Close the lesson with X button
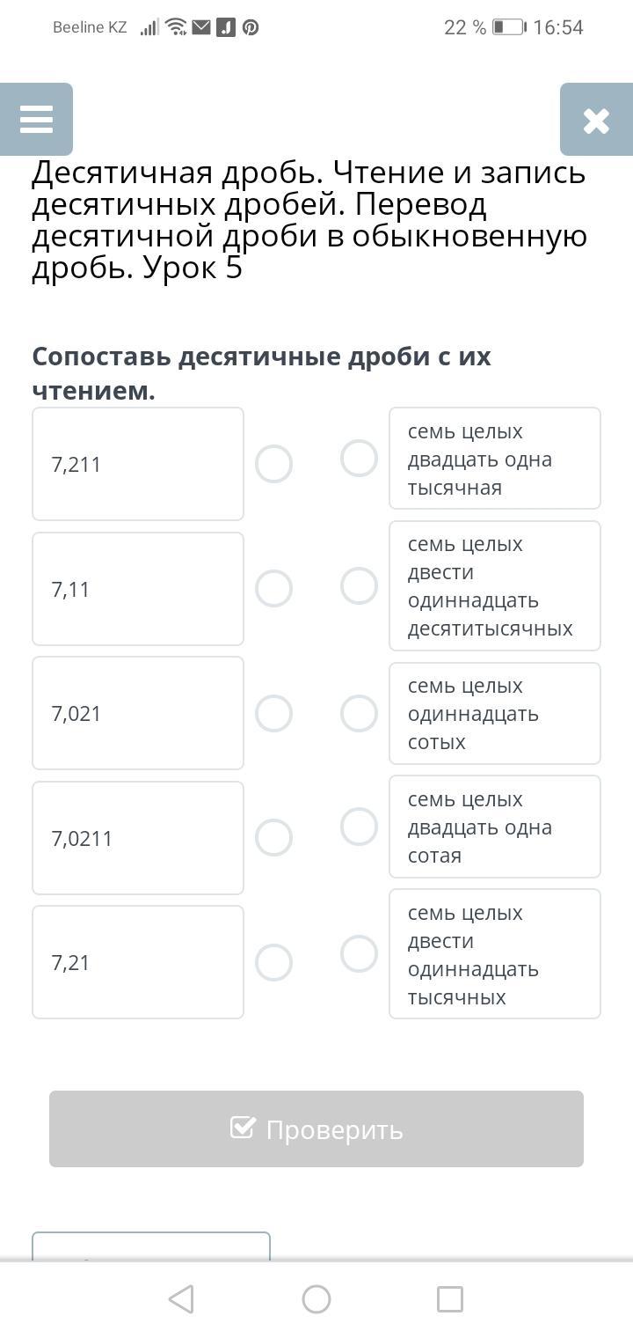Viewport: 633px width, 1338px height. coord(596,121)
